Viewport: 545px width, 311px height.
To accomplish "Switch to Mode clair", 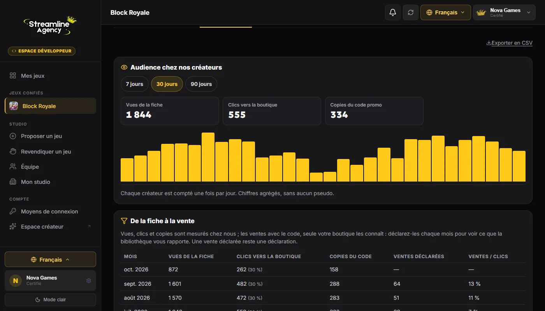I will click(x=50, y=300).
